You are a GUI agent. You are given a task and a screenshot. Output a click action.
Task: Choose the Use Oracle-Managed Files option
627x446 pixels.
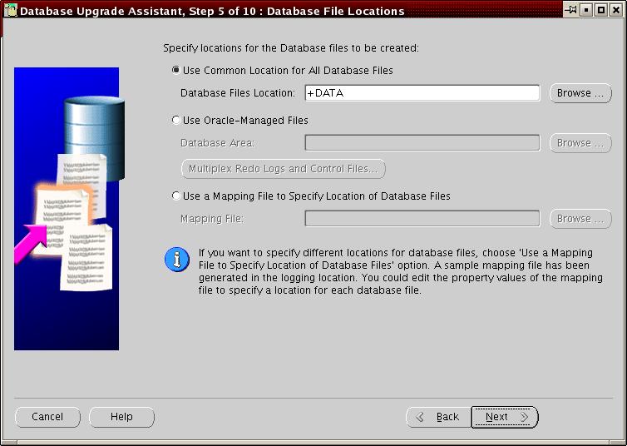175,121
